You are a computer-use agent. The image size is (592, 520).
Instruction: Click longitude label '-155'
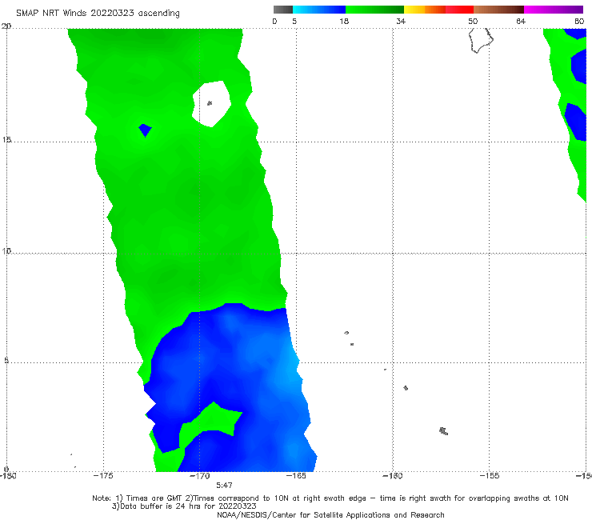point(490,476)
